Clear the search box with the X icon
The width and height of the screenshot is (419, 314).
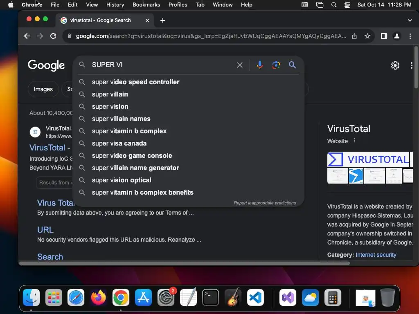[240, 65]
